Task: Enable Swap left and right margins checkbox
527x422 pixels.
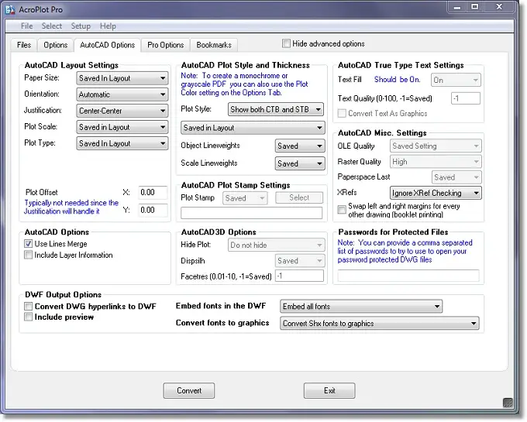Action: click(342, 210)
